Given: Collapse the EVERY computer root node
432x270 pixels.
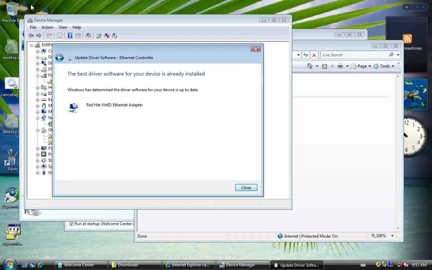Looking at the screenshot, I should (x=31, y=45).
